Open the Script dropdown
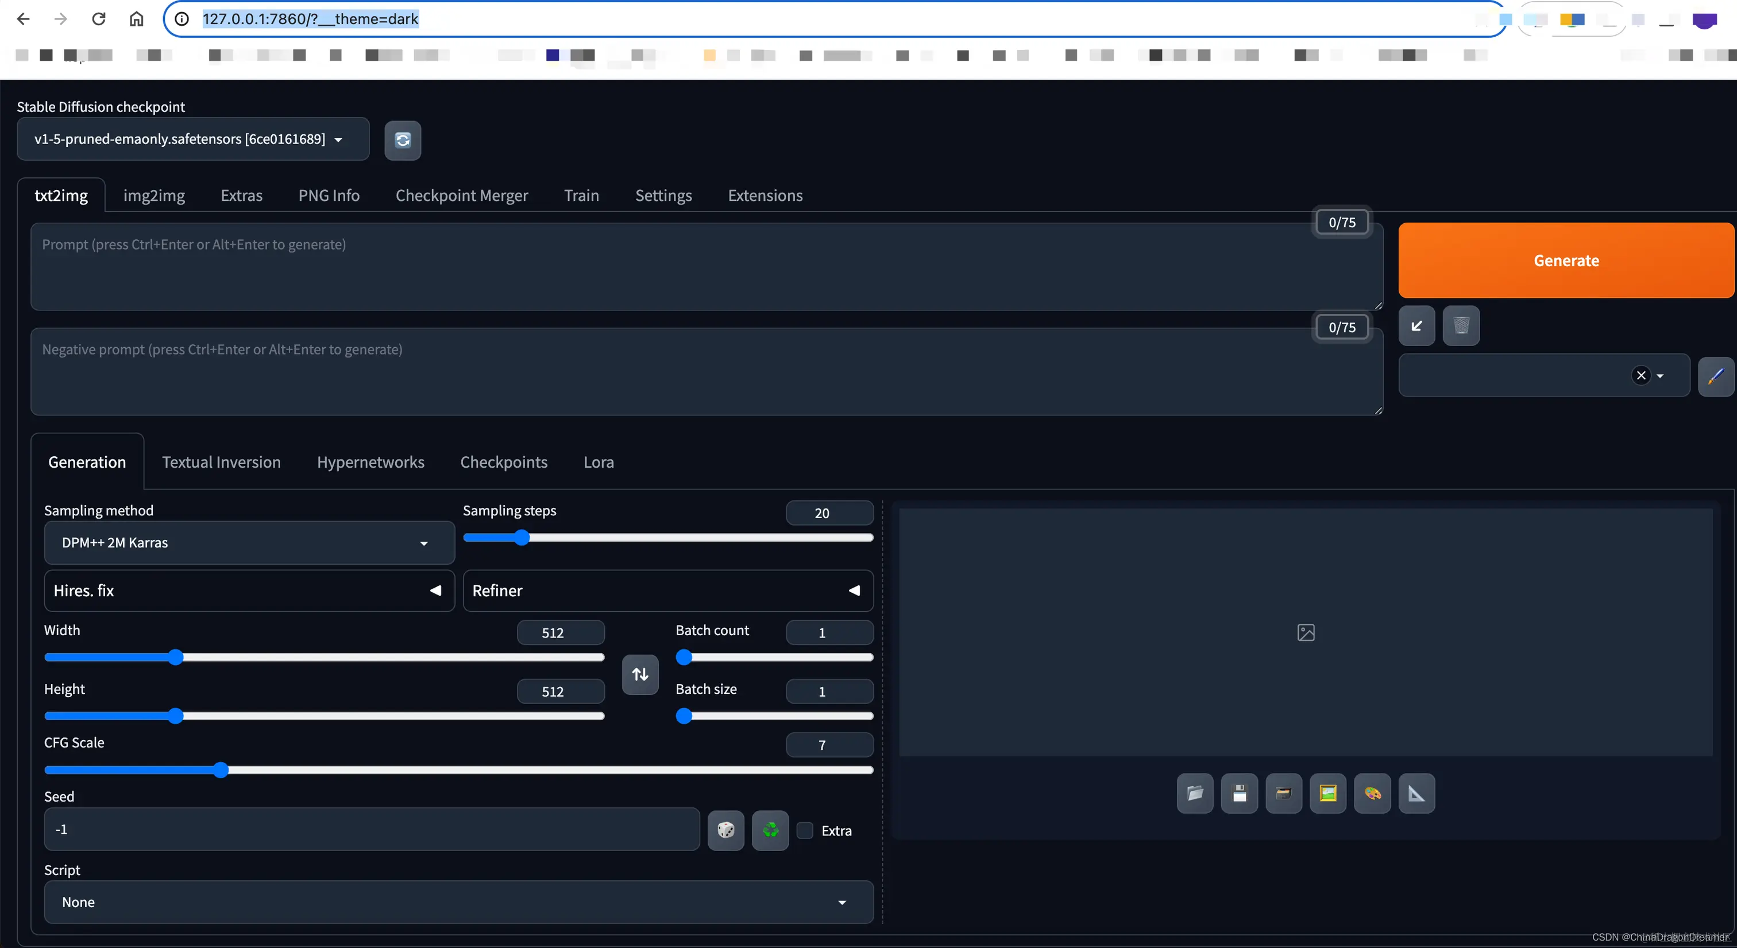1737x948 pixels. [x=458, y=902]
